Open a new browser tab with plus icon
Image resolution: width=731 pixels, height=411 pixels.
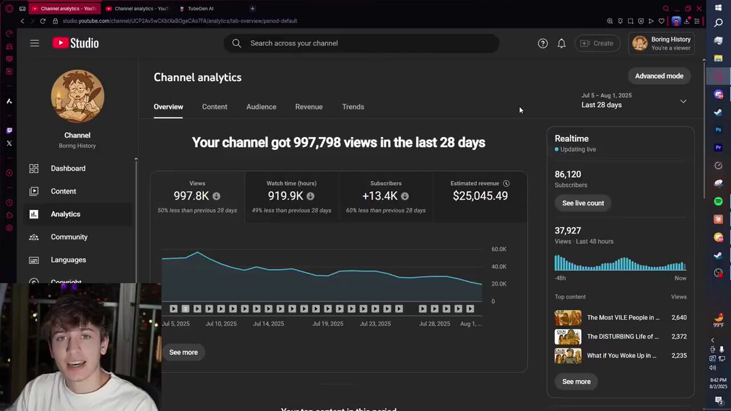(252, 9)
